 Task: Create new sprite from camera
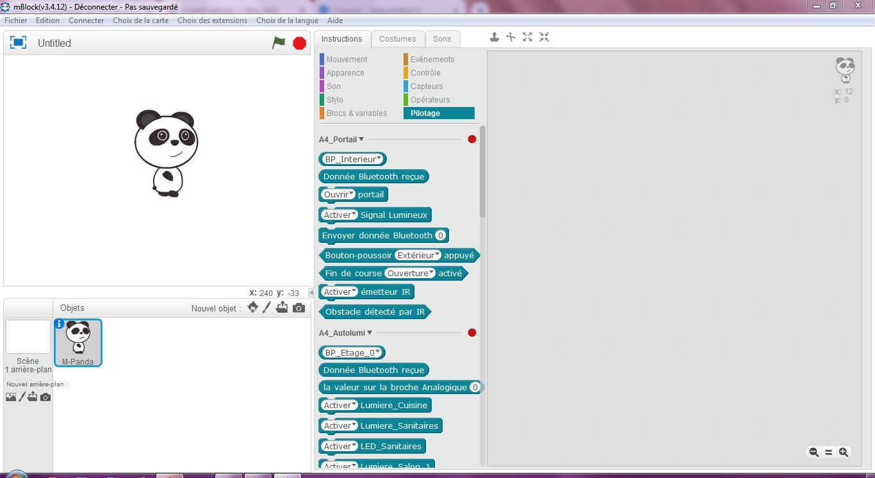tap(298, 308)
